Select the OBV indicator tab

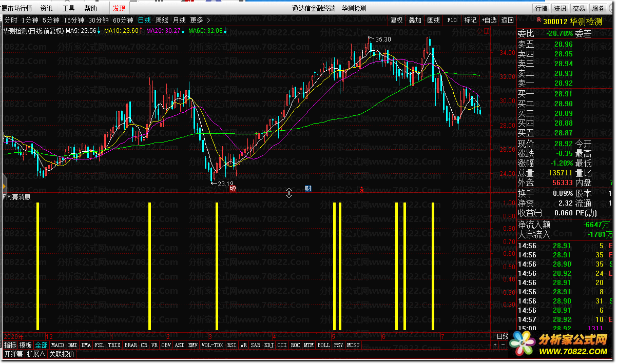tap(166, 346)
